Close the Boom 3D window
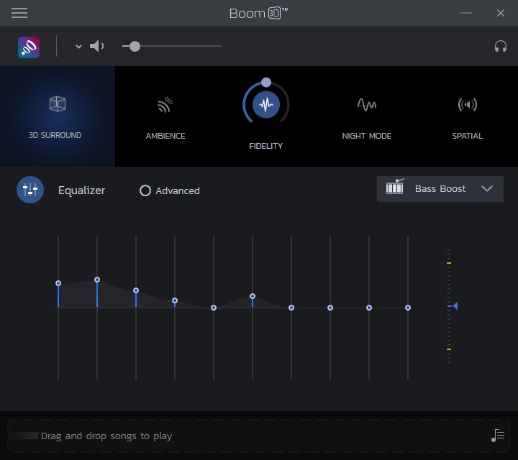518x460 pixels. click(x=501, y=13)
